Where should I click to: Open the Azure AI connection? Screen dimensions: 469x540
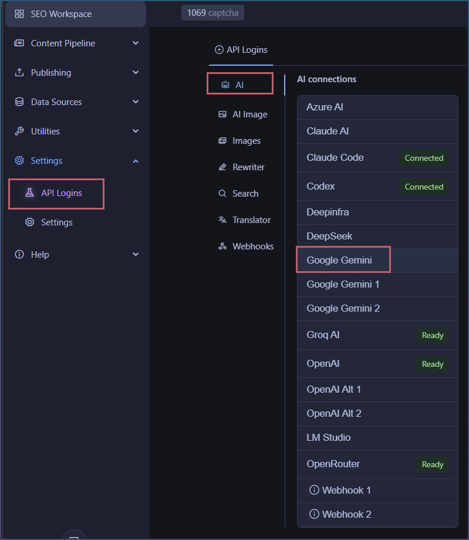pyautogui.click(x=377, y=107)
